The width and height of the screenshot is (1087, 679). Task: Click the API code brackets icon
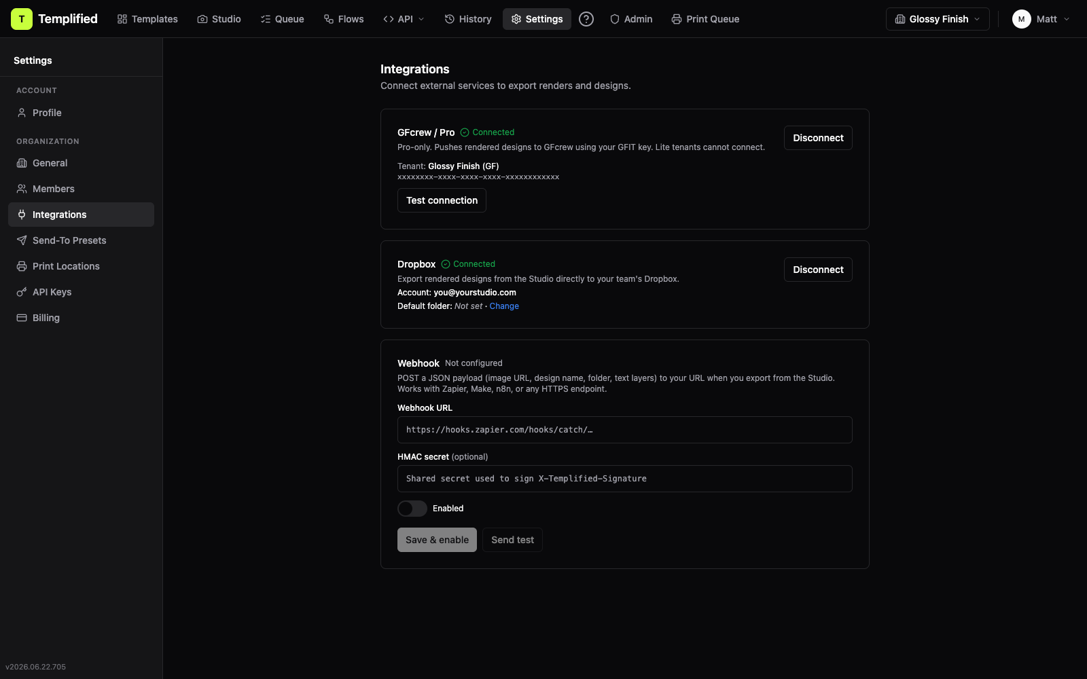pyautogui.click(x=389, y=19)
